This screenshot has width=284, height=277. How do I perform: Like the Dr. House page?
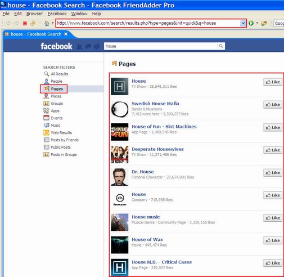point(273,173)
